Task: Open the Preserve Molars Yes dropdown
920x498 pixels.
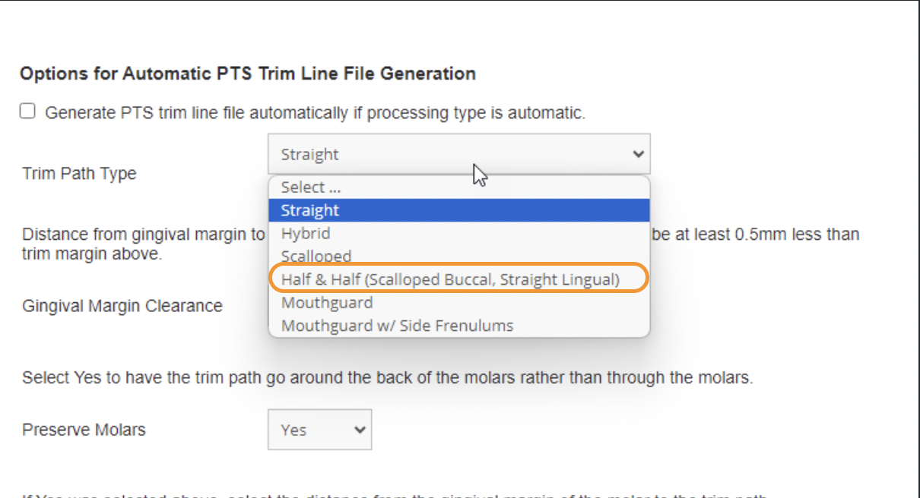Action: tap(311, 430)
